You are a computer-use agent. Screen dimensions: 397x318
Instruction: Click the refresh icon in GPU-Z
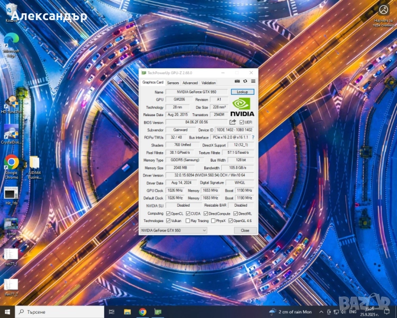245,81
